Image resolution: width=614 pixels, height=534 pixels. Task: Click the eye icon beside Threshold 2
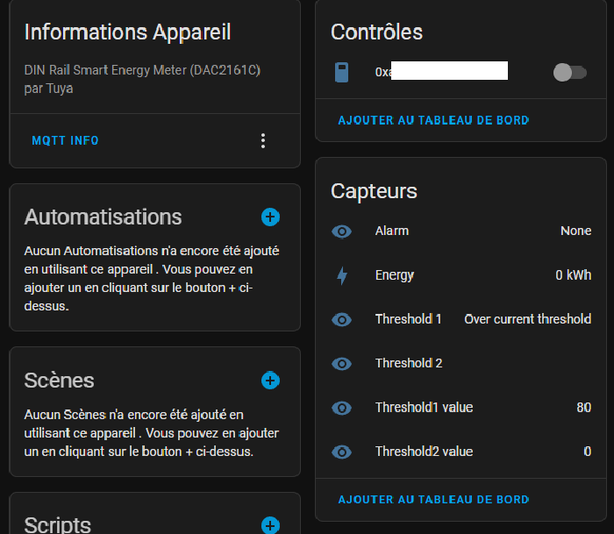pos(342,364)
